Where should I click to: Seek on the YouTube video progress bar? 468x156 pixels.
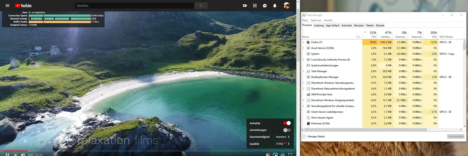[148, 151]
